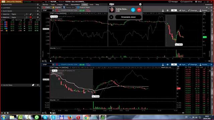
Task: Open the MarketWatch tab
Action: coord(75,4)
